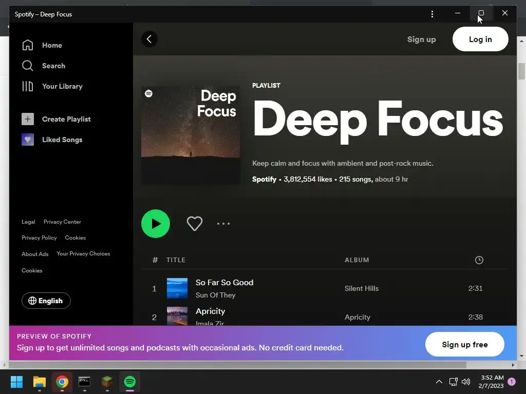Open the English language selector
This screenshot has width=526, height=394.
point(46,301)
